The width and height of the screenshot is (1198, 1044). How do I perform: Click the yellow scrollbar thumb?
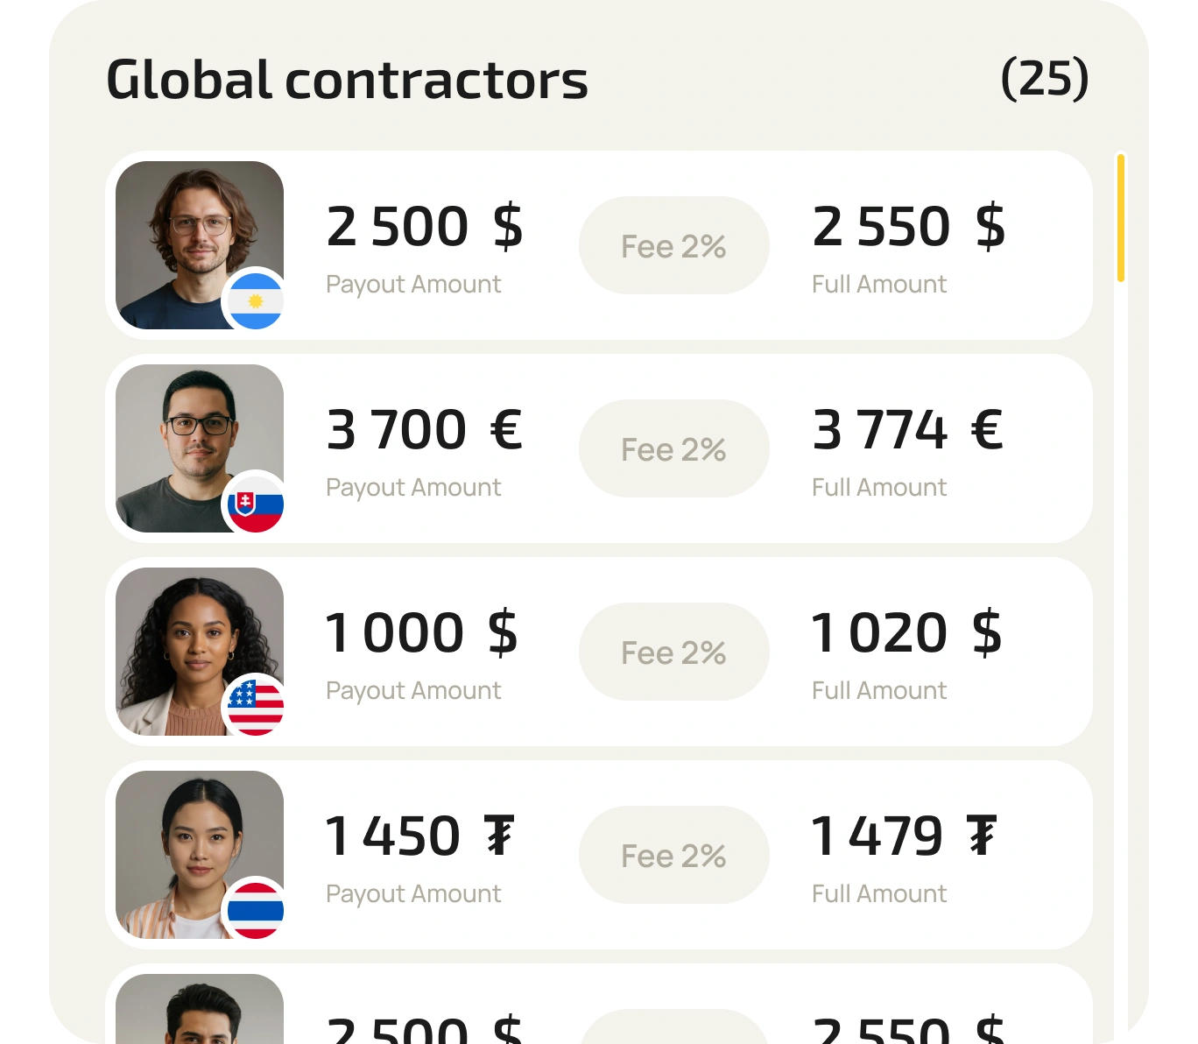point(1121,218)
